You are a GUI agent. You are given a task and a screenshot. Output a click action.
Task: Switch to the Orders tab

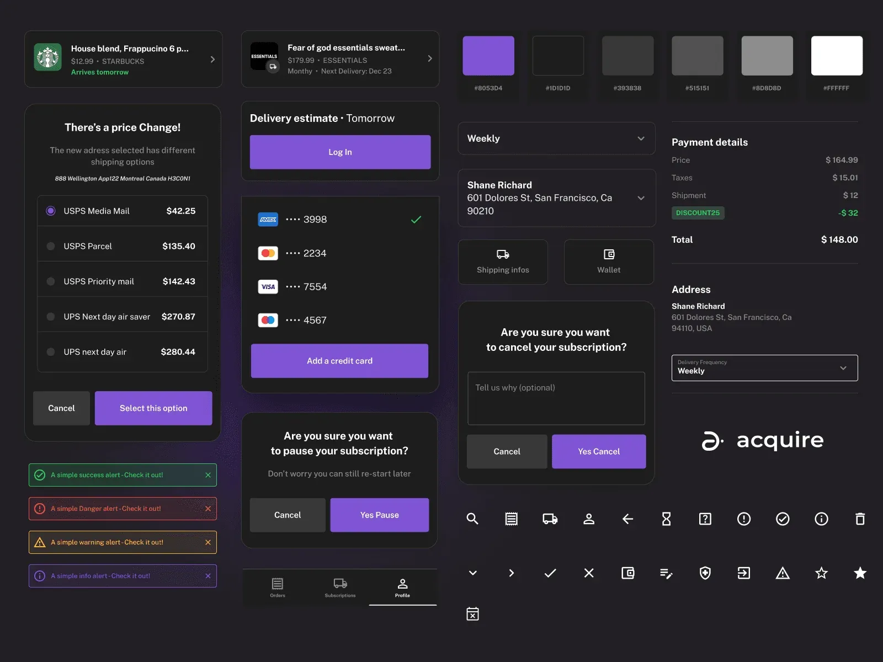pyautogui.click(x=278, y=587)
